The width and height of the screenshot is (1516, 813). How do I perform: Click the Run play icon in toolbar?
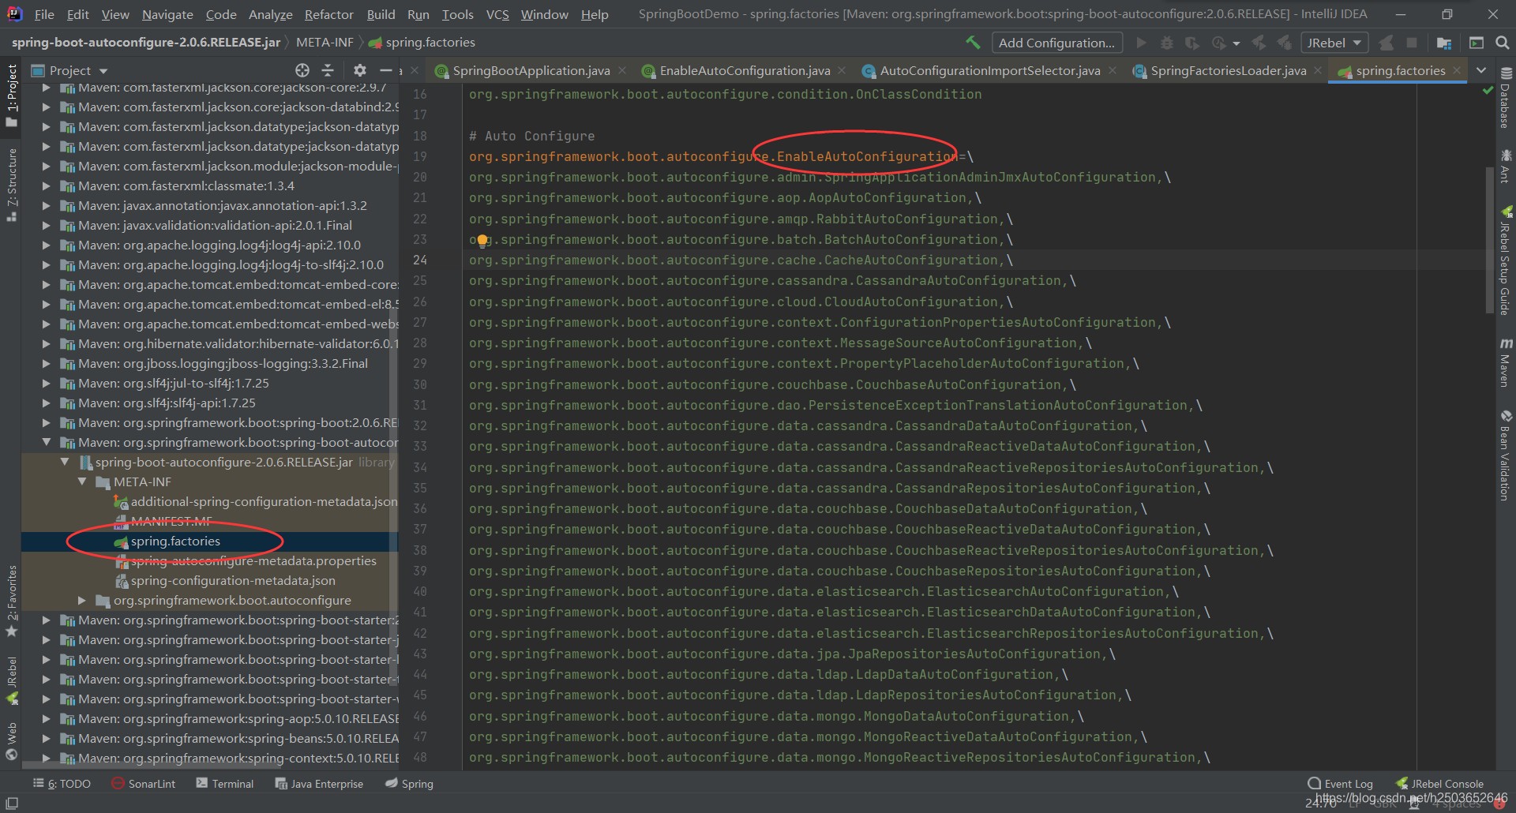[x=1141, y=43]
